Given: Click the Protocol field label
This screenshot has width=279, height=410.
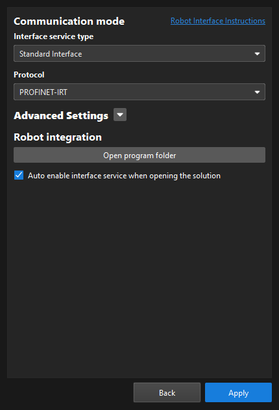Looking at the screenshot, I should click(x=29, y=75).
